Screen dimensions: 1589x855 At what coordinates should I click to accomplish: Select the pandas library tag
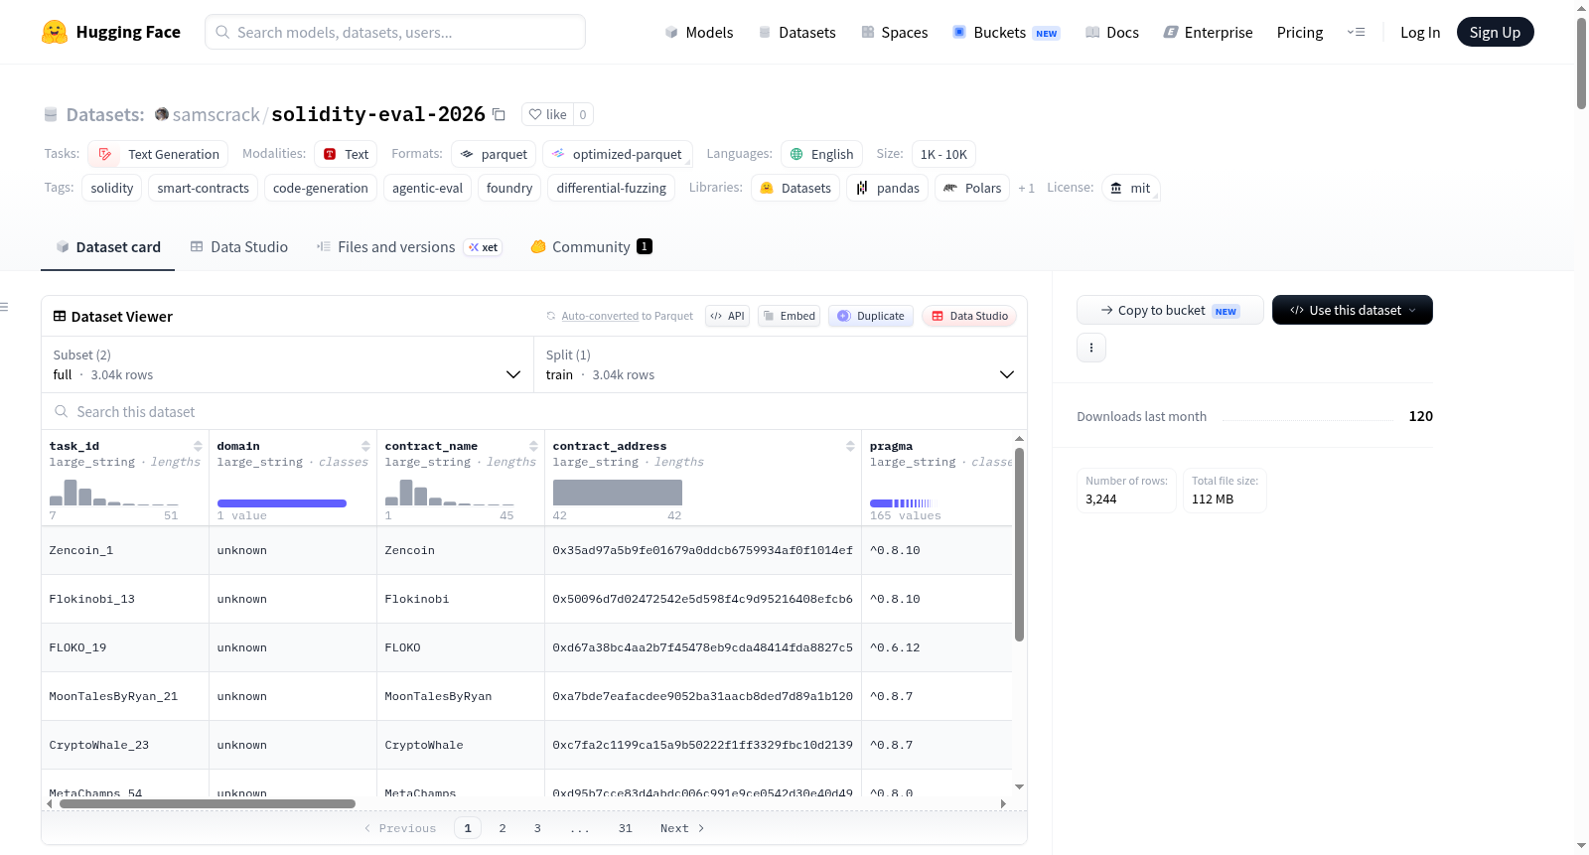tap(887, 188)
